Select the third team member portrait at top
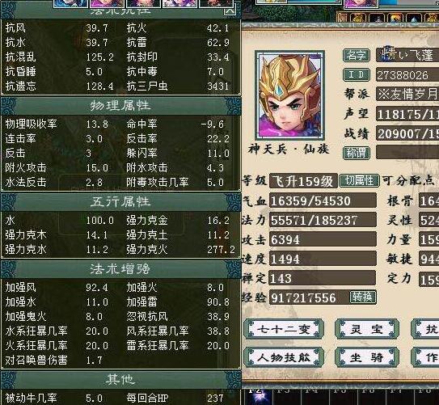Screen dimensions: 439x405 click(143, 3)
